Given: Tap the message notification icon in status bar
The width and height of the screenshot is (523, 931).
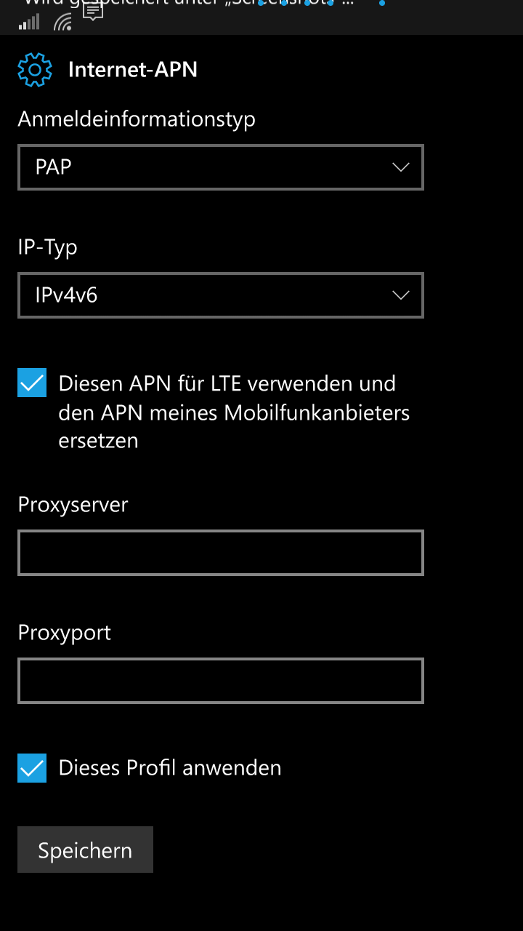Looking at the screenshot, I should (93, 11).
